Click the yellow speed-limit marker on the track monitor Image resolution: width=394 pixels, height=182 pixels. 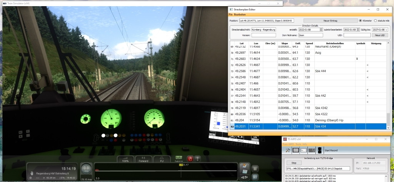[181, 165]
